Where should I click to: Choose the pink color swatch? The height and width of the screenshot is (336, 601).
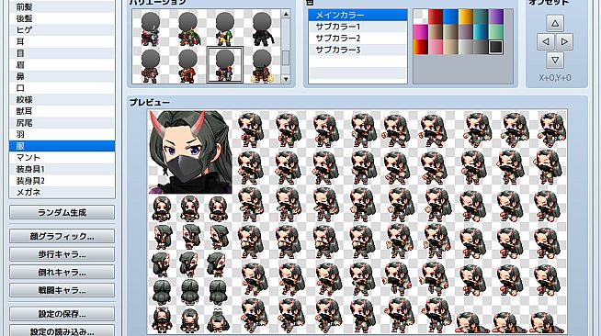tap(436, 47)
